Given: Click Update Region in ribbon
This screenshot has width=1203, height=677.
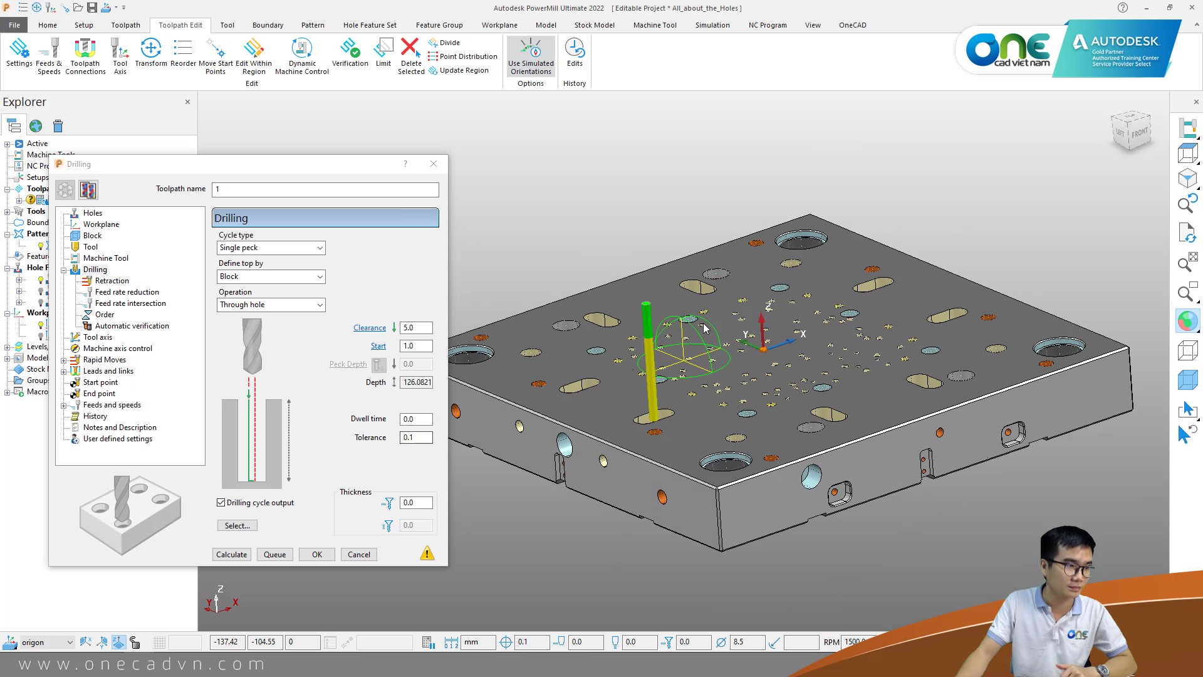Looking at the screenshot, I should (x=459, y=71).
